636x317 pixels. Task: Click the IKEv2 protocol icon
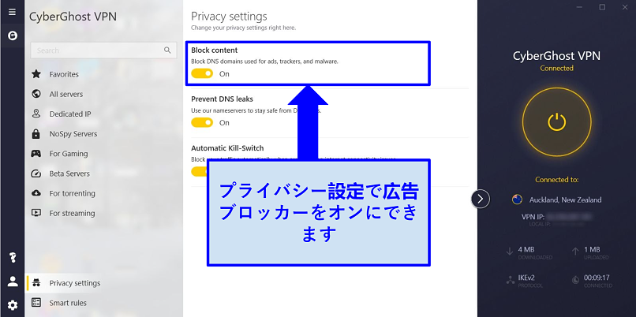pyautogui.click(x=510, y=280)
